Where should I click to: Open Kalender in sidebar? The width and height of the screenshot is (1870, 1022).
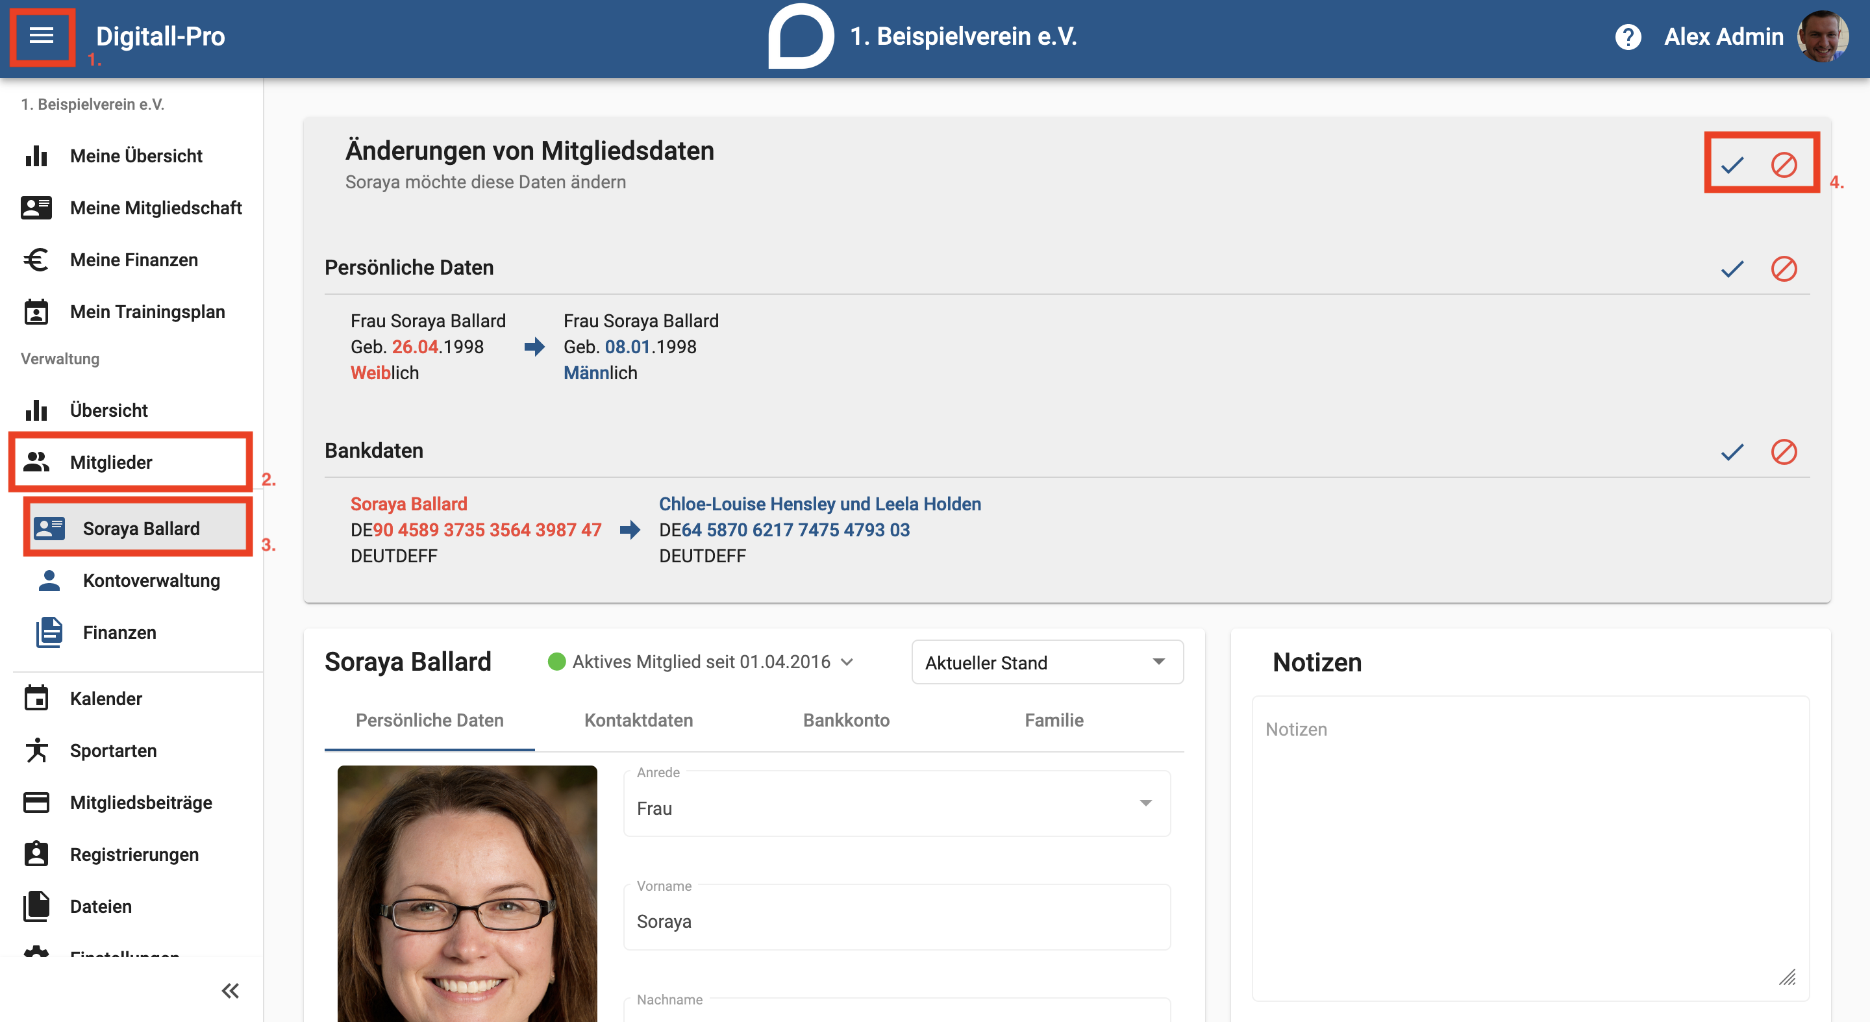point(131,698)
